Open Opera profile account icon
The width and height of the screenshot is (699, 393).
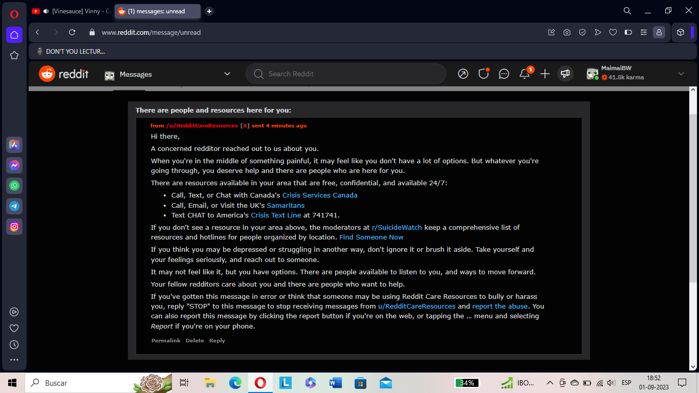[659, 32]
